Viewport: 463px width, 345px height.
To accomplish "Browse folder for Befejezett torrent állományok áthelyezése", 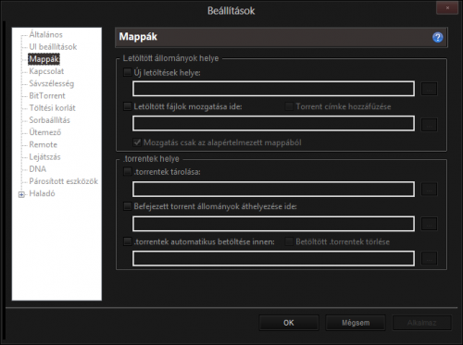I will [429, 224].
